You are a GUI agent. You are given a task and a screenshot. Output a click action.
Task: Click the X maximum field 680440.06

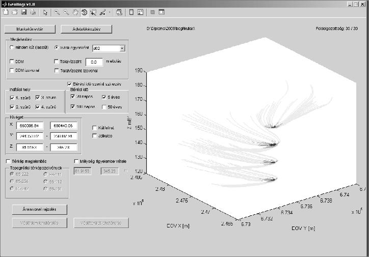pos(63,126)
